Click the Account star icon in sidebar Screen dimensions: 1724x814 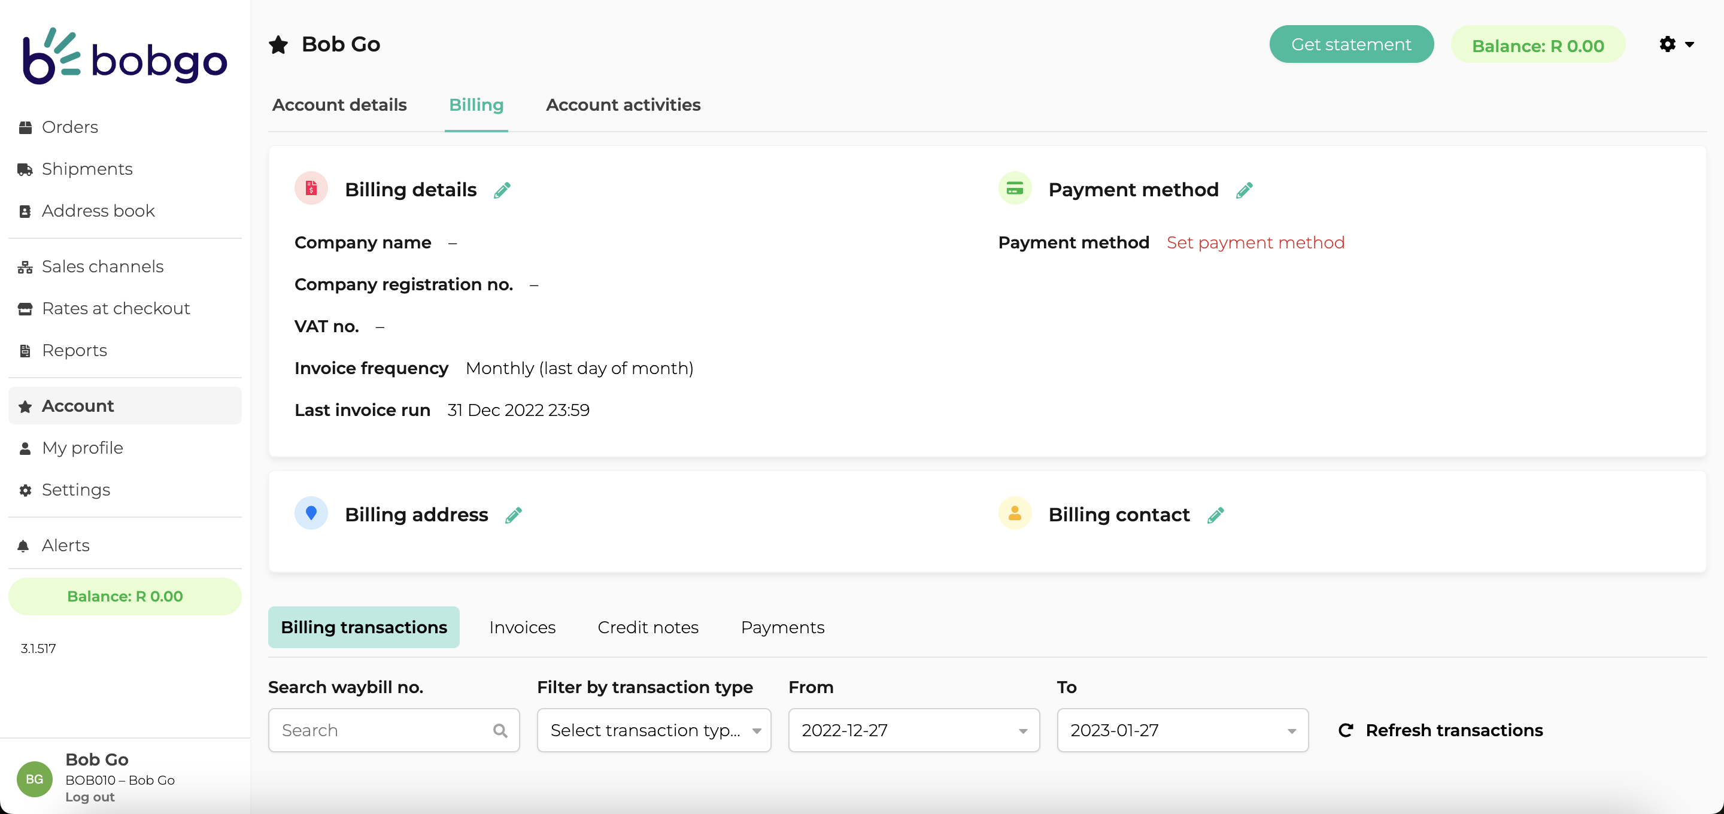point(25,406)
